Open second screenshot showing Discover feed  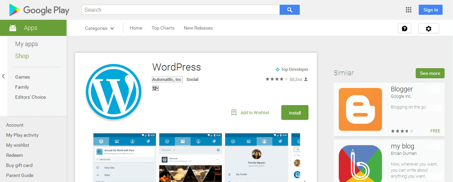pyautogui.click(x=190, y=157)
